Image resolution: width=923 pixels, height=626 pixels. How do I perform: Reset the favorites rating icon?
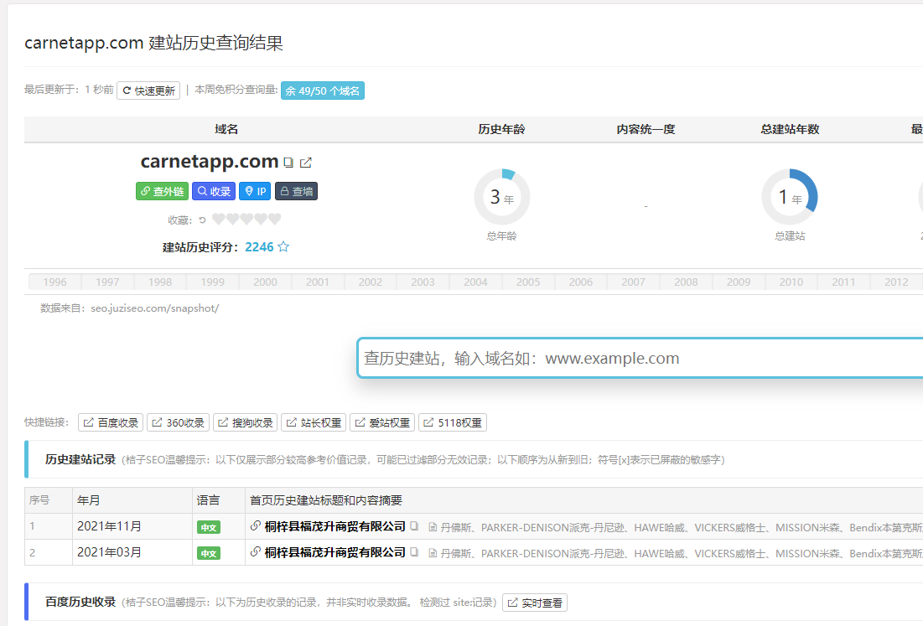[202, 220]
